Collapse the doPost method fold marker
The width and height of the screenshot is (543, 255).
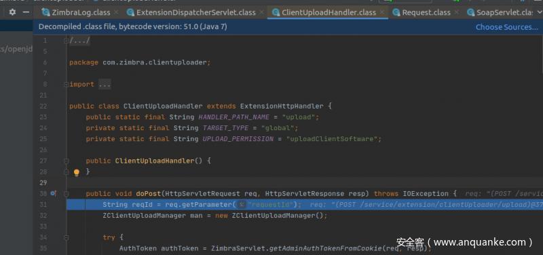pyautogui.click(x=66, y=194)
